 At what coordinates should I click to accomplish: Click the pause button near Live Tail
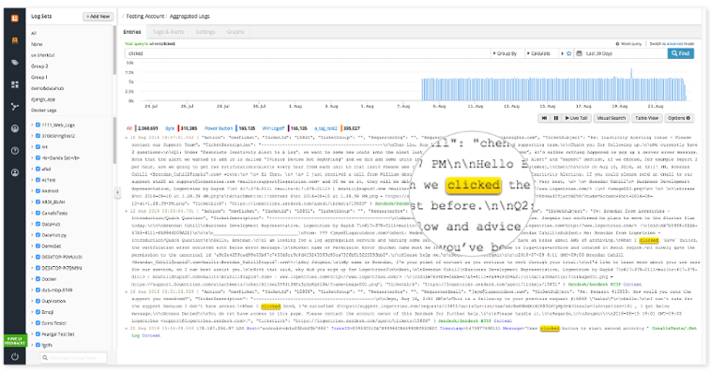point(556,118)
